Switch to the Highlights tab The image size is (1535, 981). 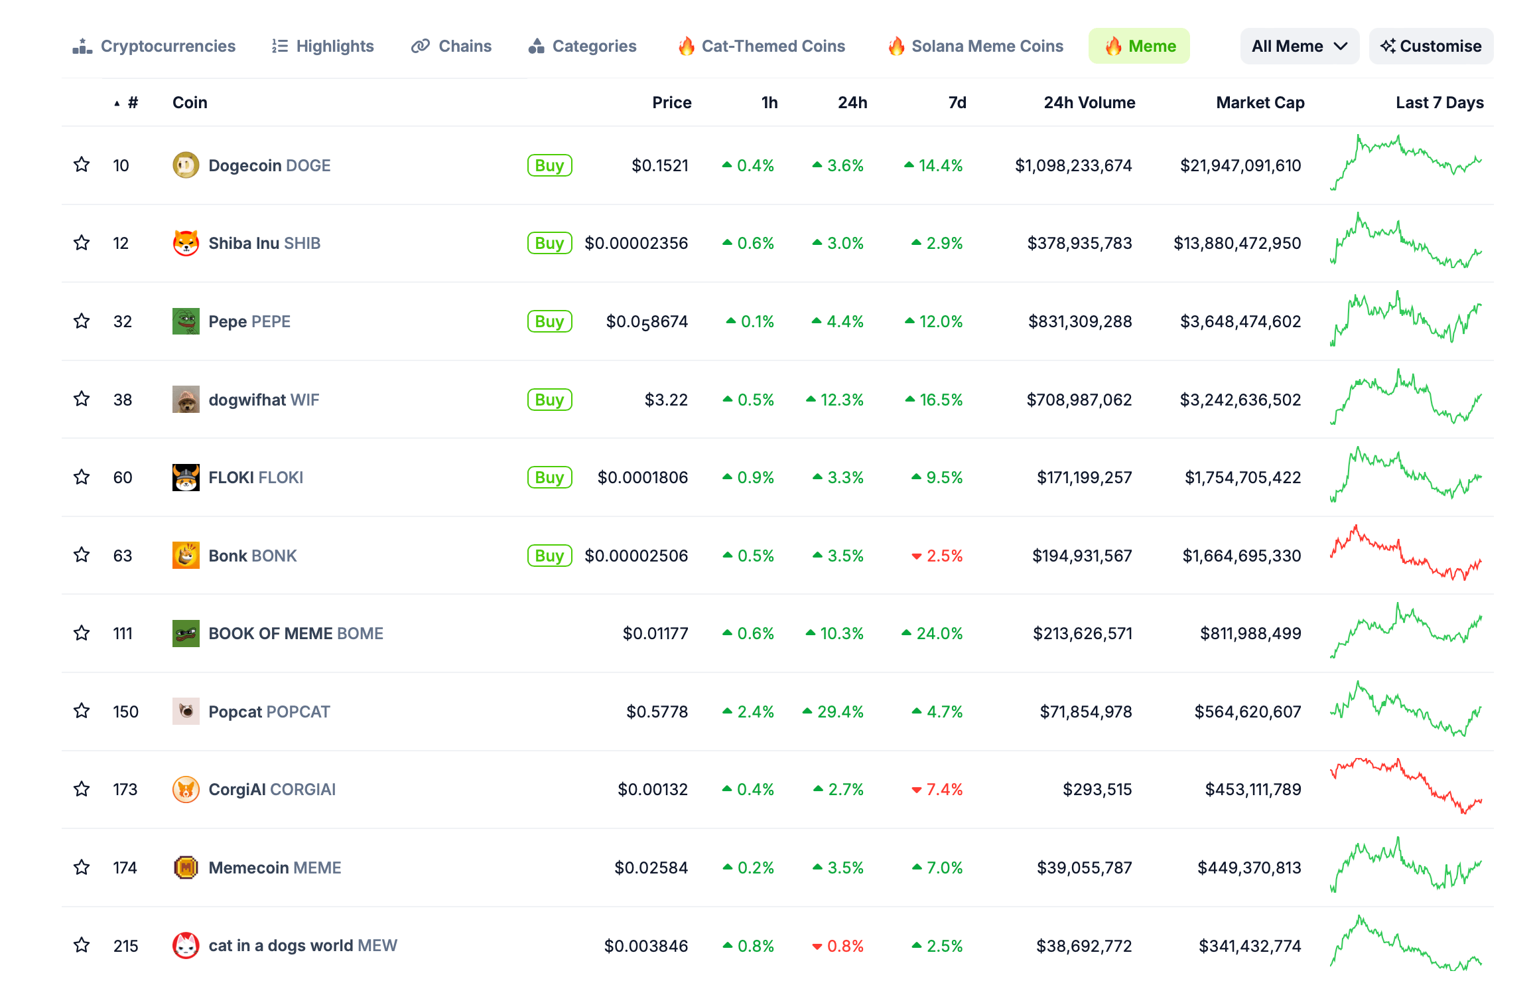tap(322, 46)
